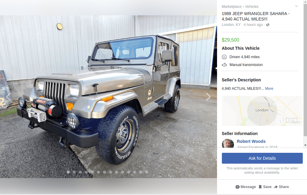Click the Ask for Details button

262,158
